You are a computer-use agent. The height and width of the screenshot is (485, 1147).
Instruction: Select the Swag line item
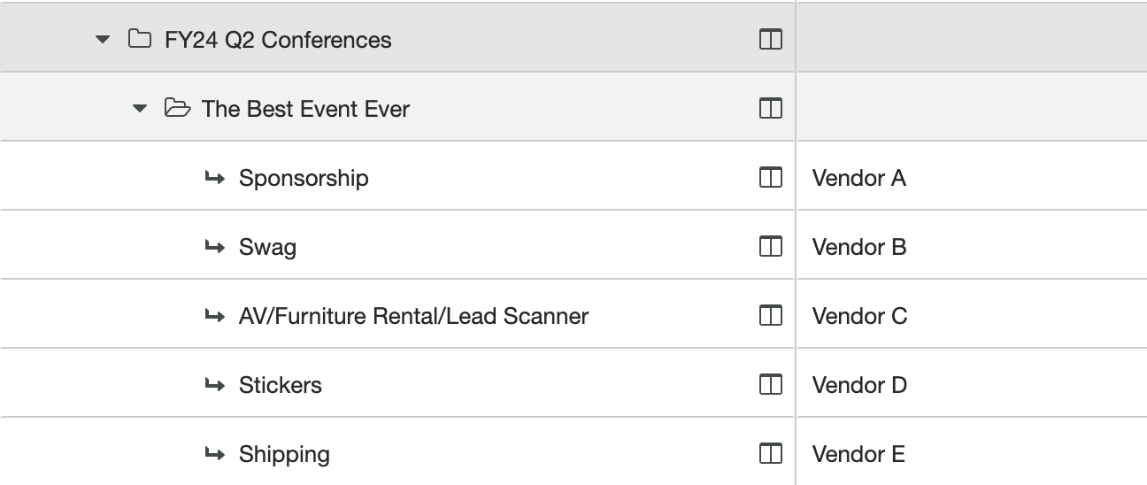pos(267,247)
